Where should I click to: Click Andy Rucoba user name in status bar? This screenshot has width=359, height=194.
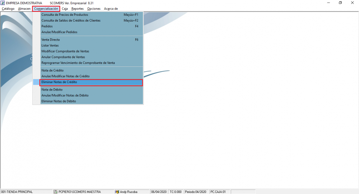[129, 192]
